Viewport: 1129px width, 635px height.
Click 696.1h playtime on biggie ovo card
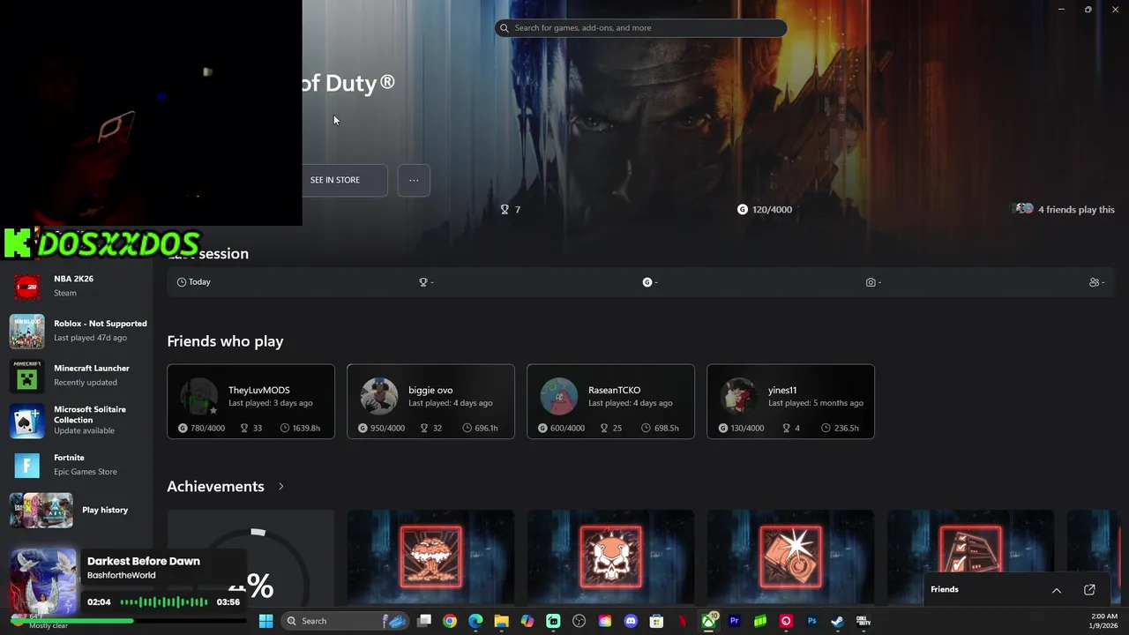[480, 428]
